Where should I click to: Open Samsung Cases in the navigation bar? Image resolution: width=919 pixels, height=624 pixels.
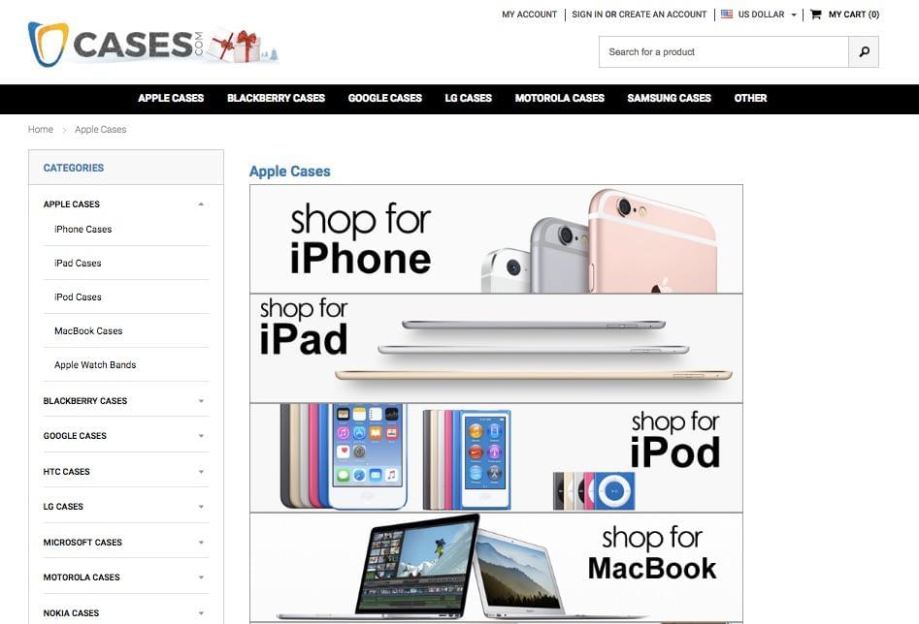pyautogui.click(x=669, y=98)
